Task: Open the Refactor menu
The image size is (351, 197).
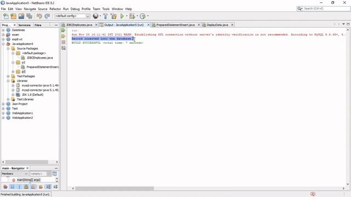Action: [x=55, y=9]
